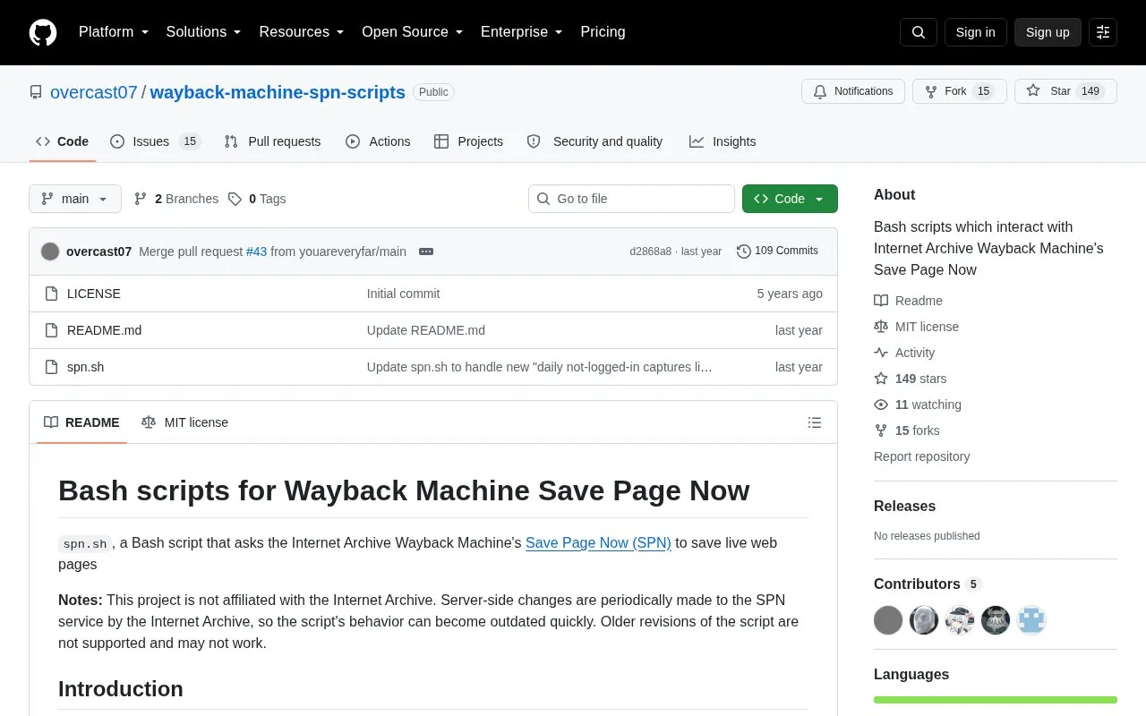
Task: Open the 11 watching link
Action: (918, 405)
